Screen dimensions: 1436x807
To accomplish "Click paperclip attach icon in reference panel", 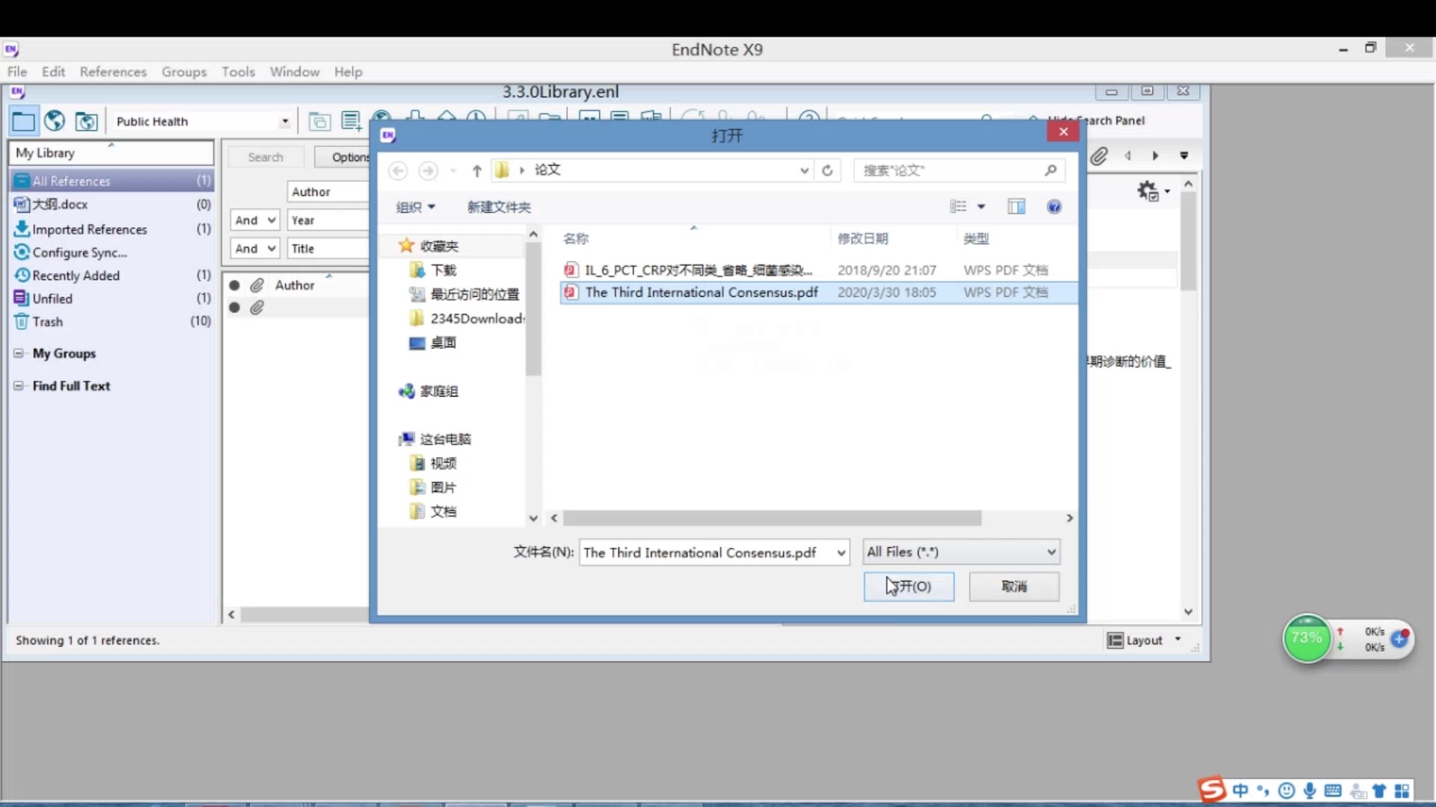I will 1098,156.
